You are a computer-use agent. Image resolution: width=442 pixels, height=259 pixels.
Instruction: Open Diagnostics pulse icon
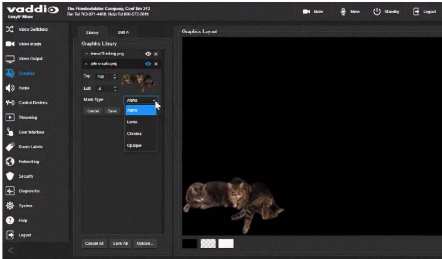click(x=10, y=191)
